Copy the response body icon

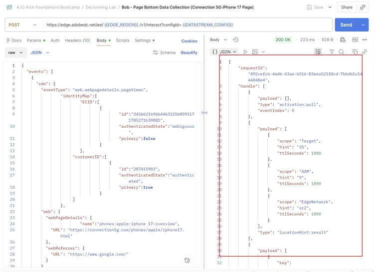click(x=355, y=52)
